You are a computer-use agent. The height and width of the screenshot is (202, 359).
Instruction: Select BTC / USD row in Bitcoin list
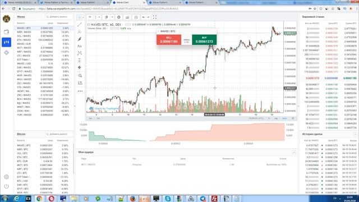pyautogui.click(x=43, y=181)
